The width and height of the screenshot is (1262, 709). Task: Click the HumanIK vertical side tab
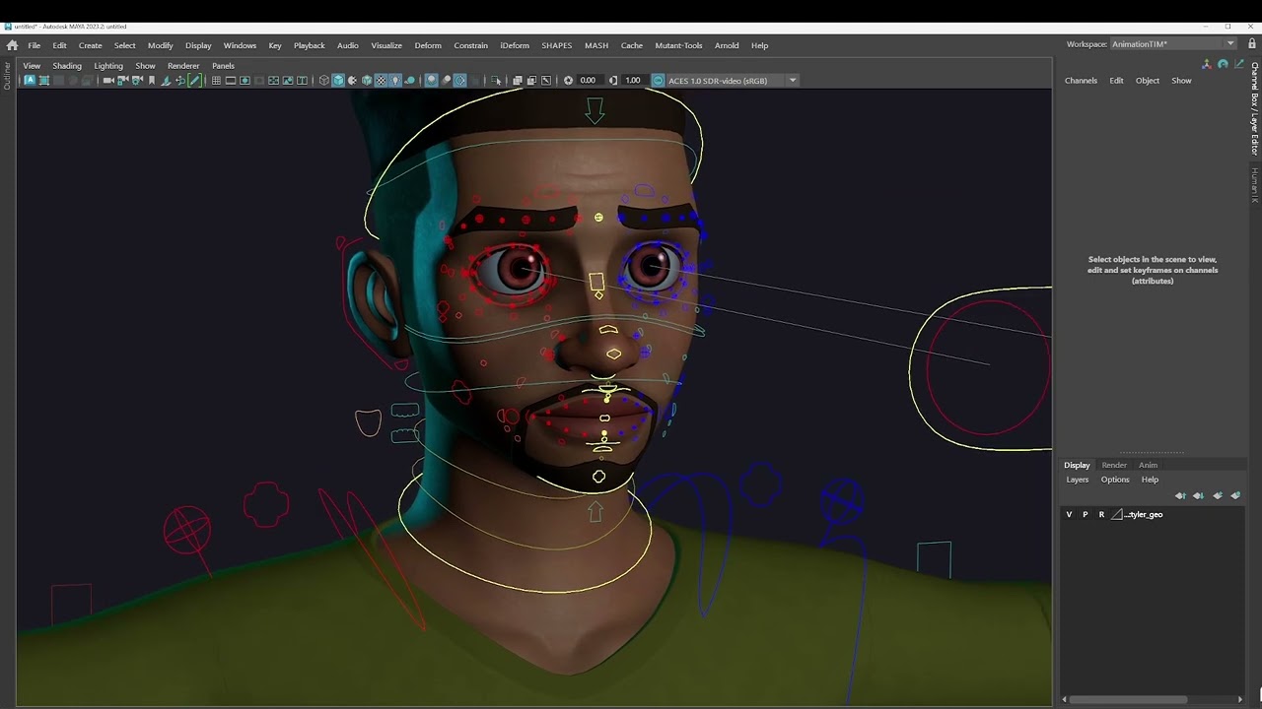tap(1255, 185)
